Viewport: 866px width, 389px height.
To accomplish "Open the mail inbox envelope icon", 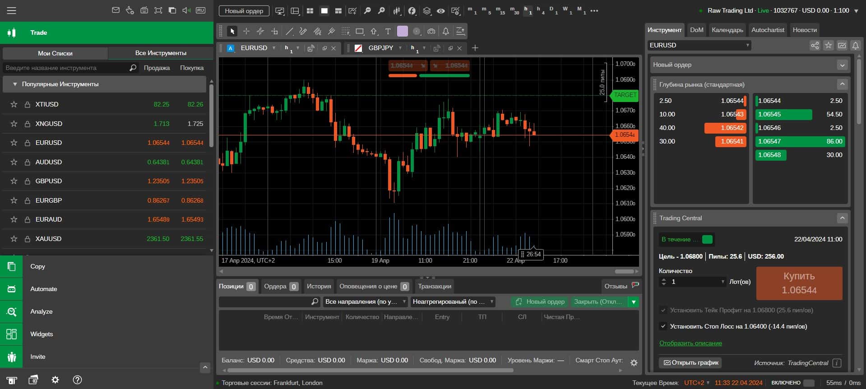I will [116, 10].
